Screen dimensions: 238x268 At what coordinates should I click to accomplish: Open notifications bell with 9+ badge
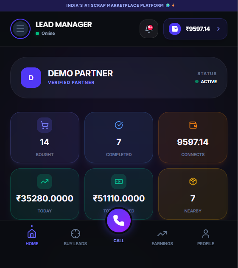pyautogui.click(x=149, y=29)
